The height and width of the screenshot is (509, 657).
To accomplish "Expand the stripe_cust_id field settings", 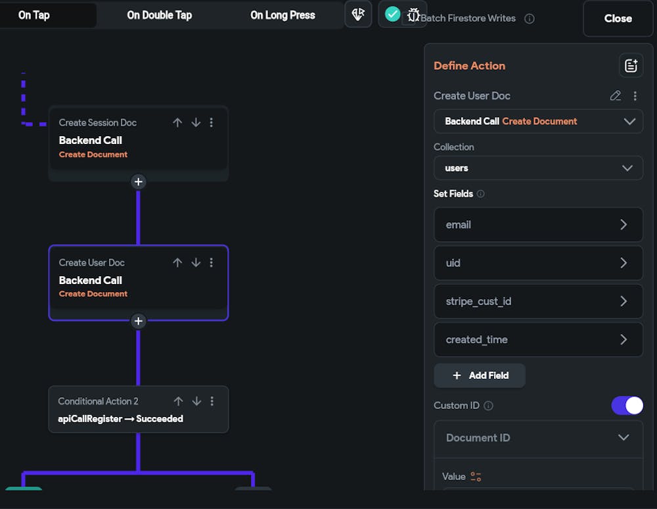I will point(538,301).
